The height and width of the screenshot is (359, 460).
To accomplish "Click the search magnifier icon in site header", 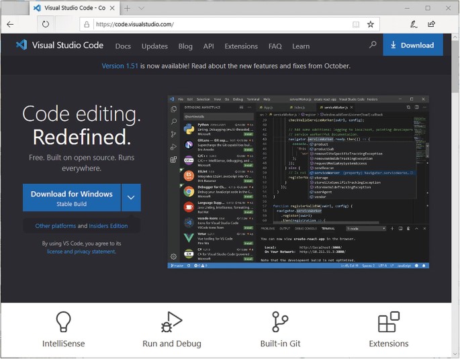I will [x=373, y=45].
